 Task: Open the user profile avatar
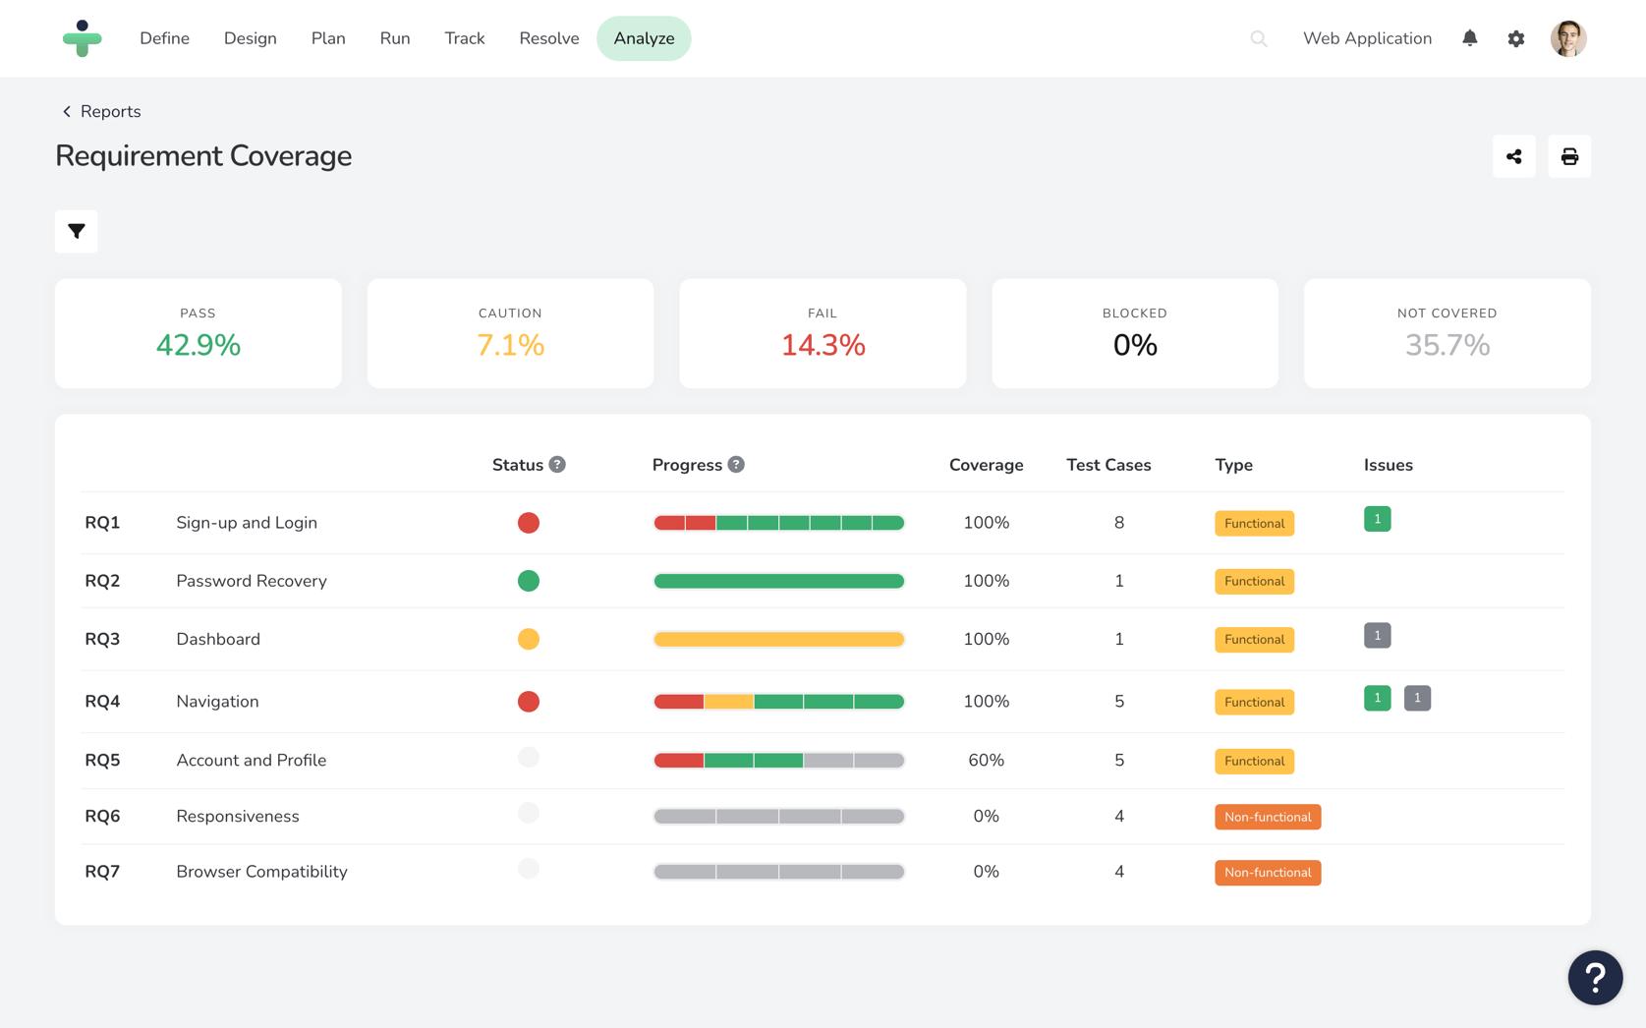coord(1568,38)
